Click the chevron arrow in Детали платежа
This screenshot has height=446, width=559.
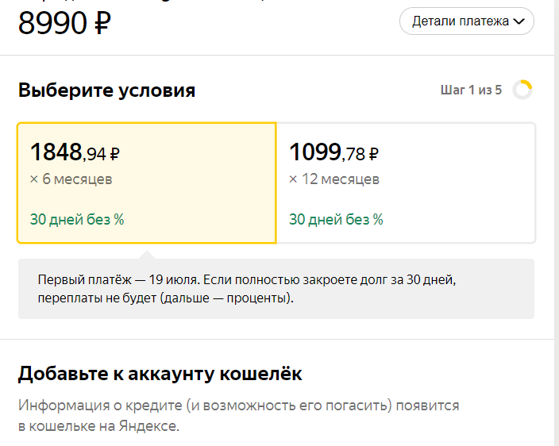tap(519, 21)
